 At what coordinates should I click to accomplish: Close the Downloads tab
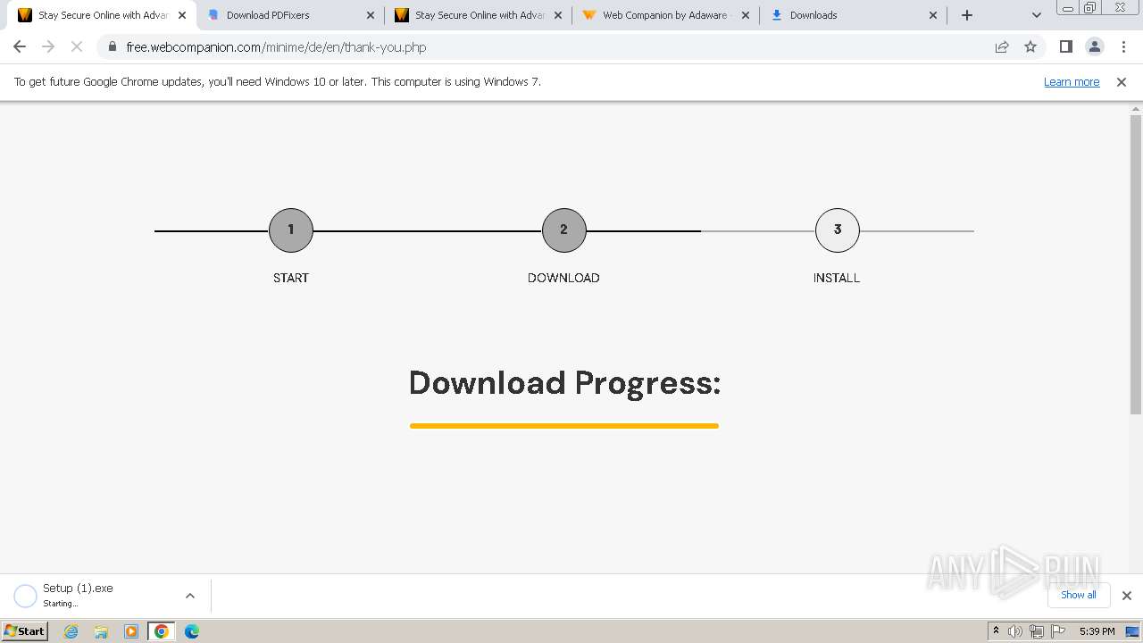point(933,15)
